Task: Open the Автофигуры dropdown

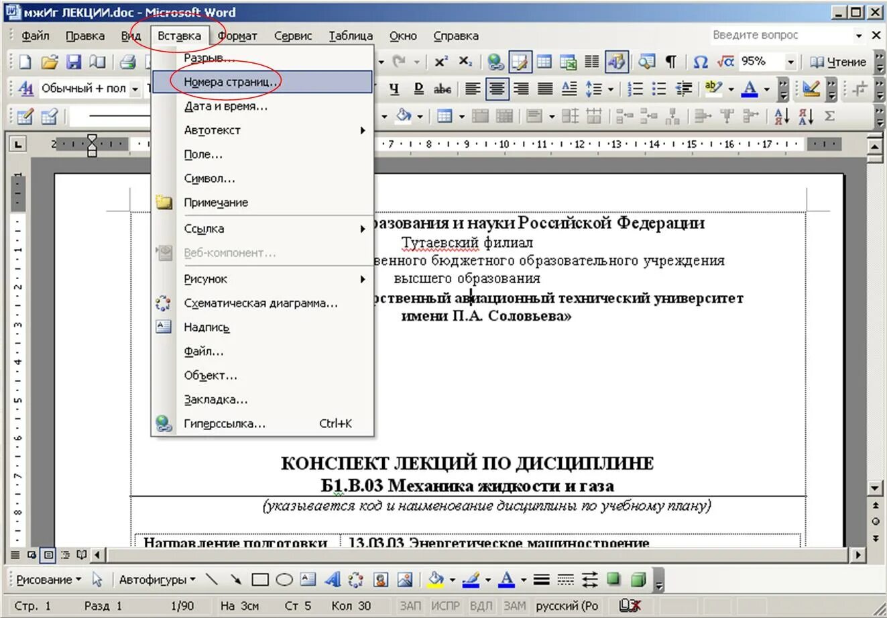Action: [x=158, y=580]
